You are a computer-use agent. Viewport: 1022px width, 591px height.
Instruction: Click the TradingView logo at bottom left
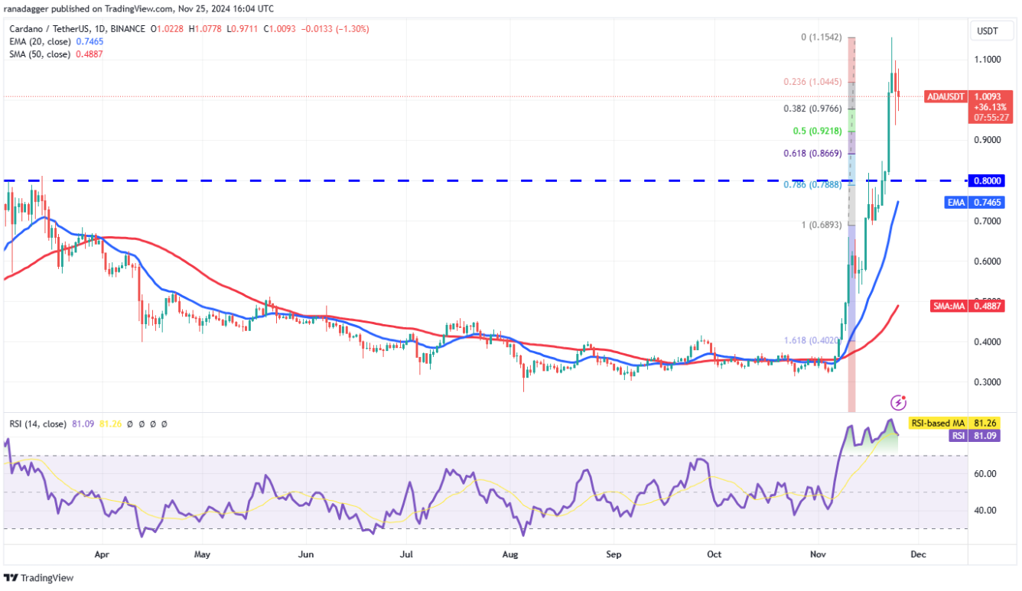(38, 578)
